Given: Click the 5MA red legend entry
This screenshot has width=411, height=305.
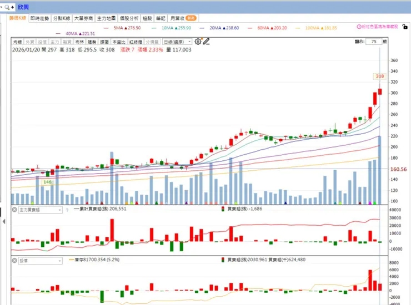Looking at the screenshot, I should [x=122, y=28].
